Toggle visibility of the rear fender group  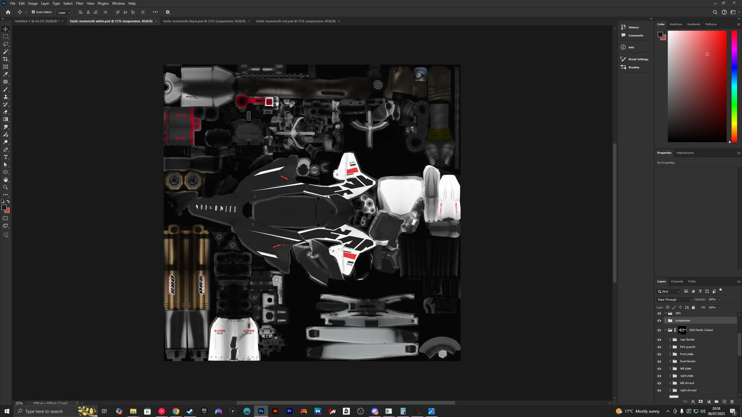(x=659, y=340)
